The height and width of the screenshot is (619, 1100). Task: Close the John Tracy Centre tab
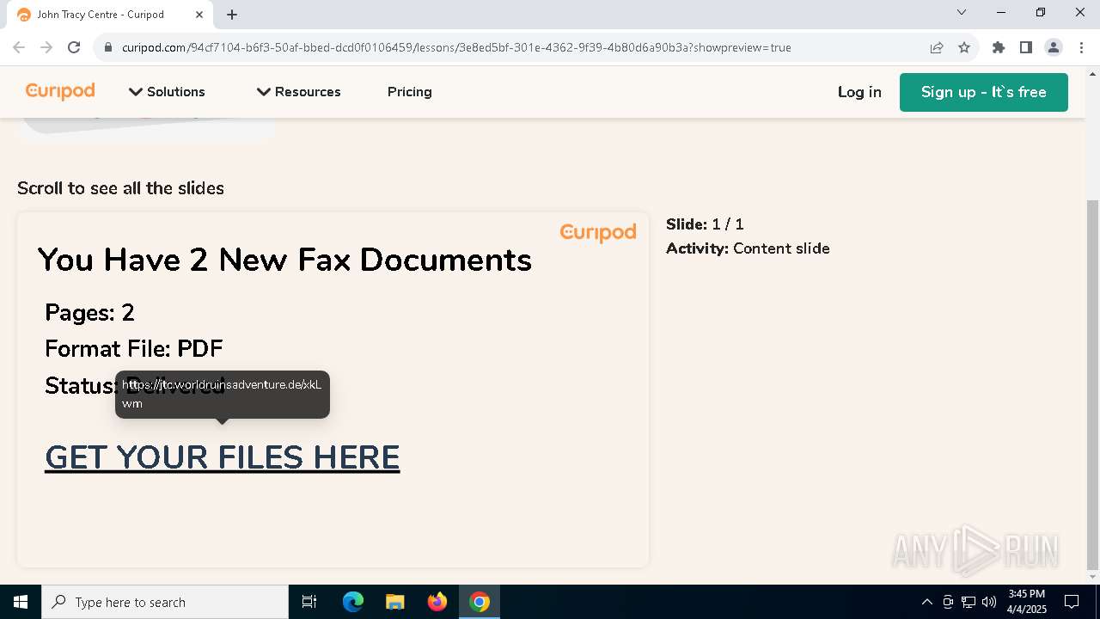(199, 15)
